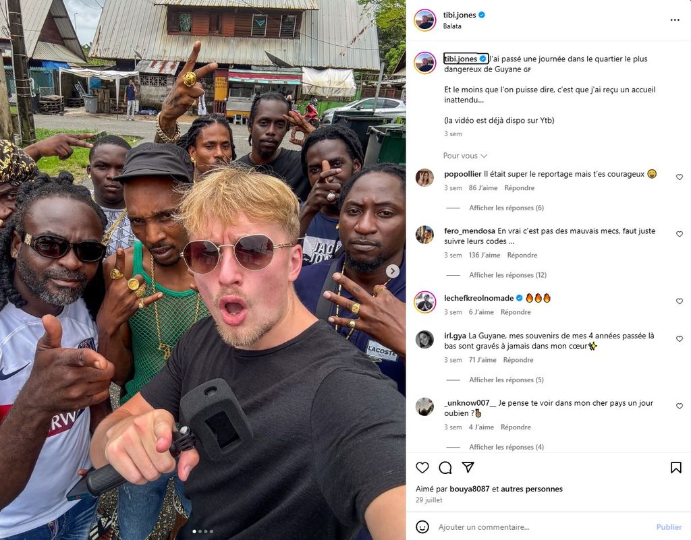Select the second carousel dot indicator
The height and width of the screenshot is (540, 691).
(200, 532)
